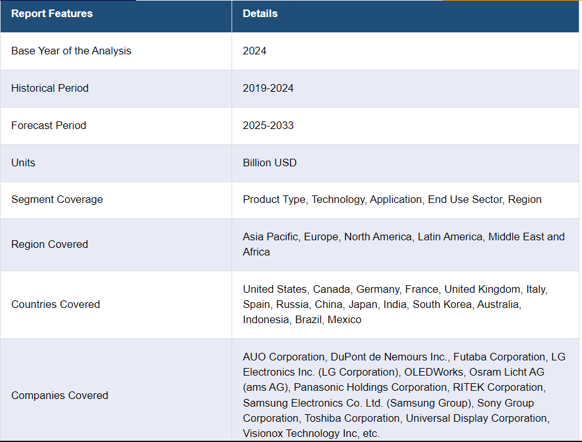Screen dimensions: 582x442
Task: Select the "Forecast Period" label cell
Action: pos(49,125)
